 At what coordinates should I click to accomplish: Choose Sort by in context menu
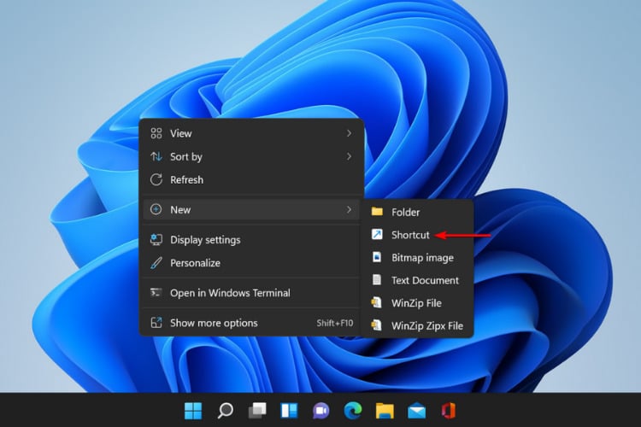tap(251, 156)
